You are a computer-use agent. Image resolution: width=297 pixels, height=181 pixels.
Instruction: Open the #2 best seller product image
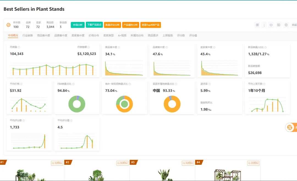coord(97,175)
